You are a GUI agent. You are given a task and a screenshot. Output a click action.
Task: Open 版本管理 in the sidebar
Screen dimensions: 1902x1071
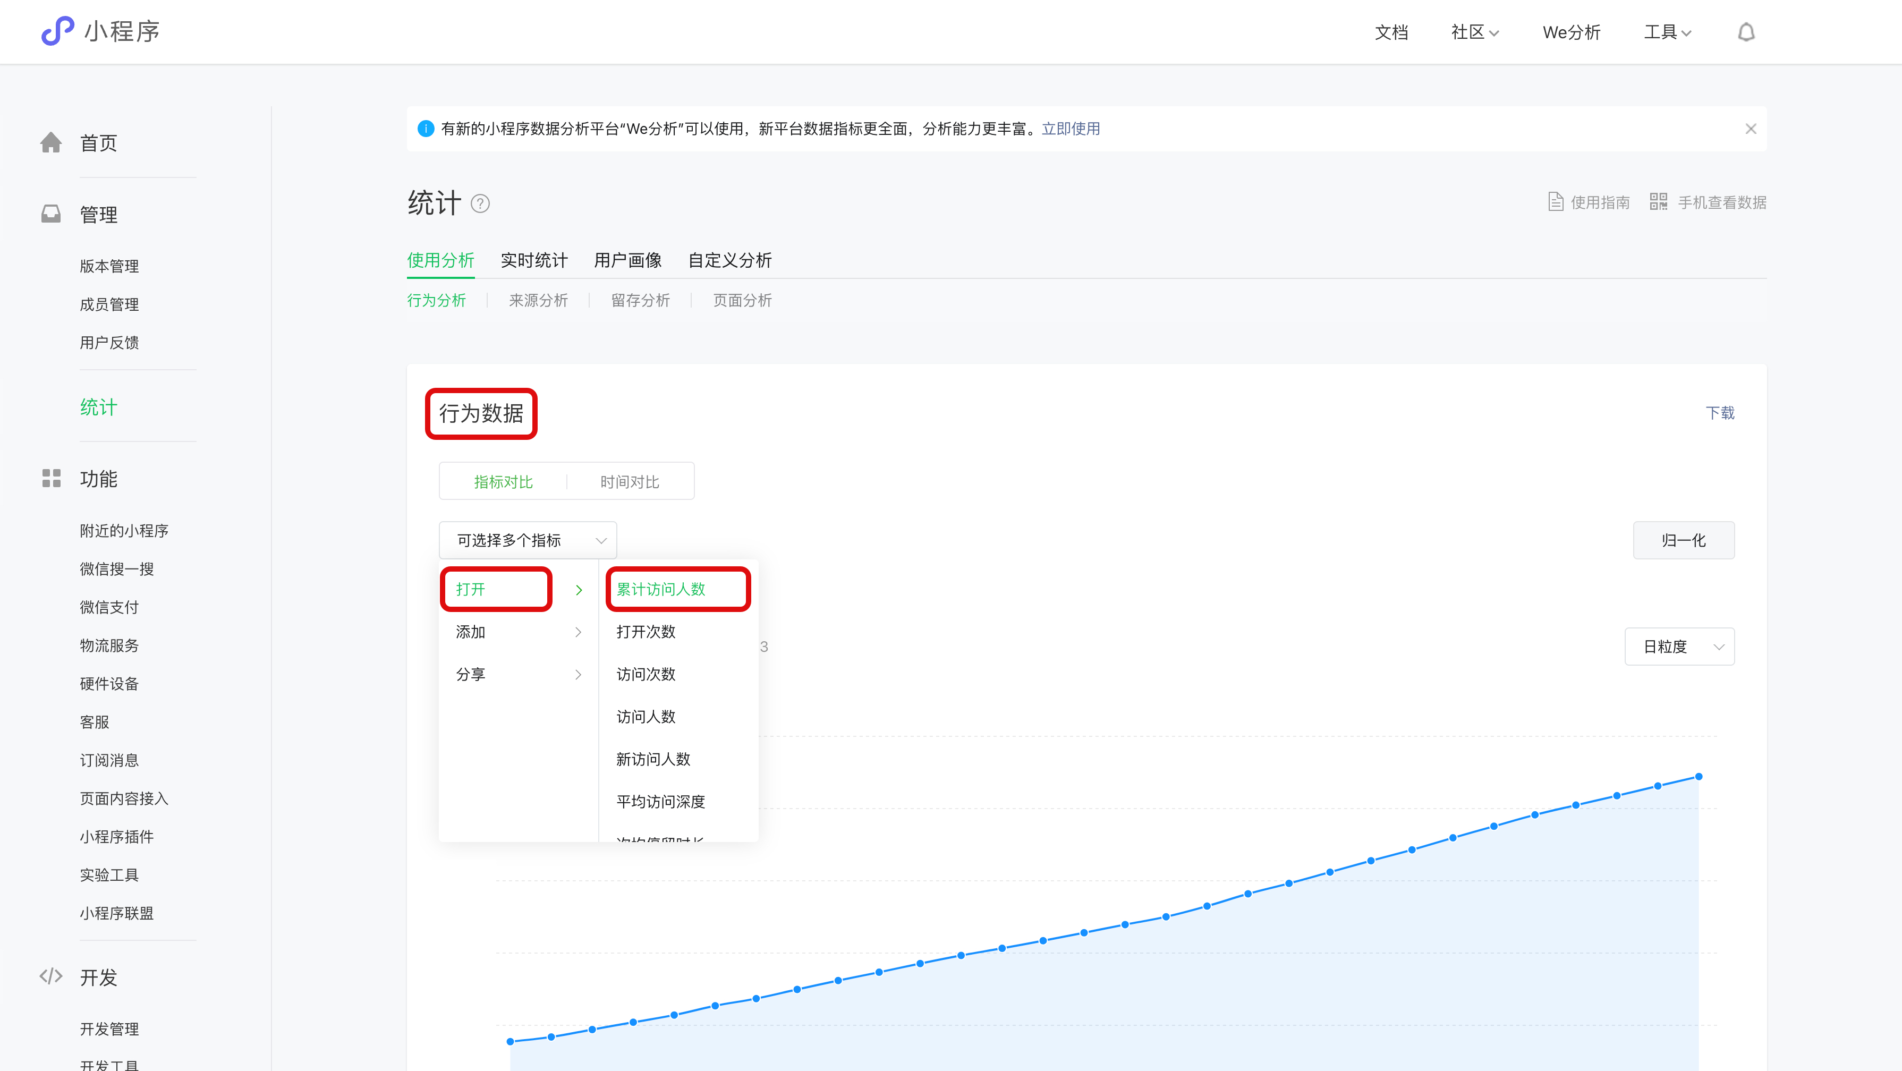pyautogui.click(x=109, y=266)
